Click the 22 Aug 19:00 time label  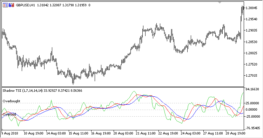tap(168, 133)
